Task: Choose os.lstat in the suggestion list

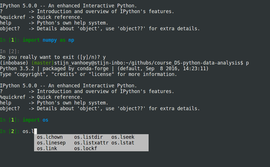Action: [x=123, y=143]
